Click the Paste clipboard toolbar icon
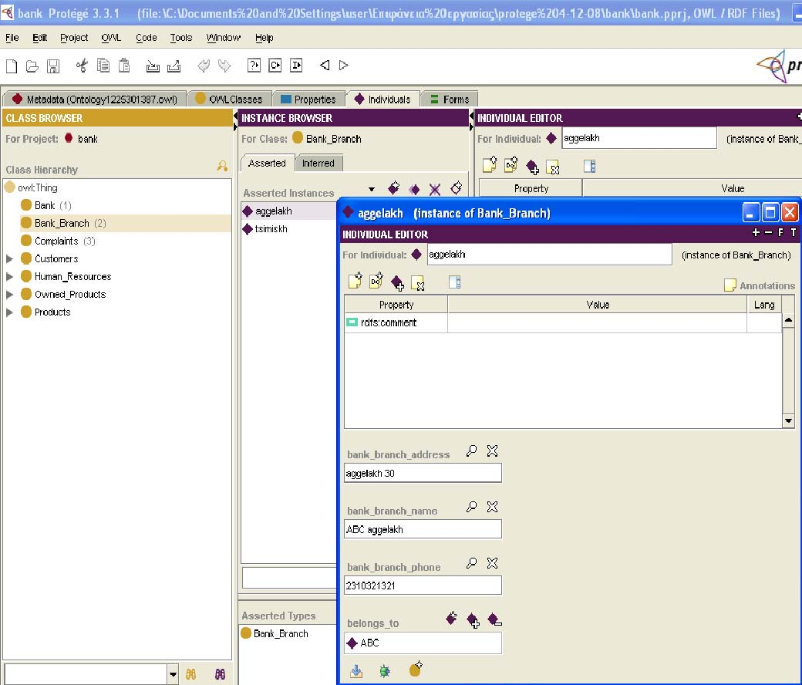This screenshot has width=802, height=685. tap(124, 66)
